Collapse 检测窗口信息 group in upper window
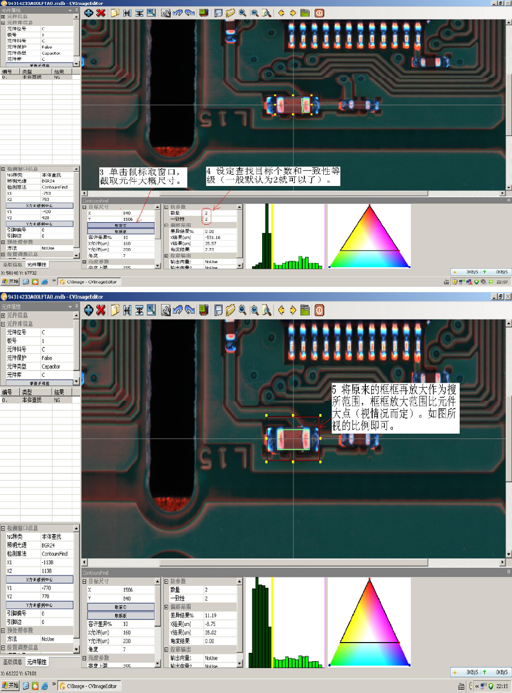This screenshot has width=512, height=693. tap(3, 169)
